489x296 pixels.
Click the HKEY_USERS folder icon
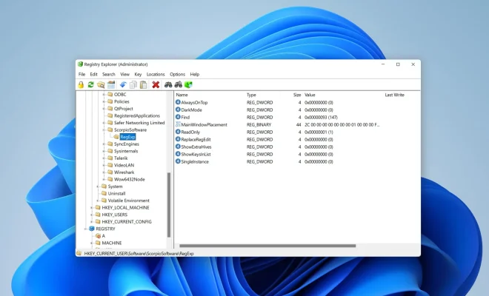point(98,215)
